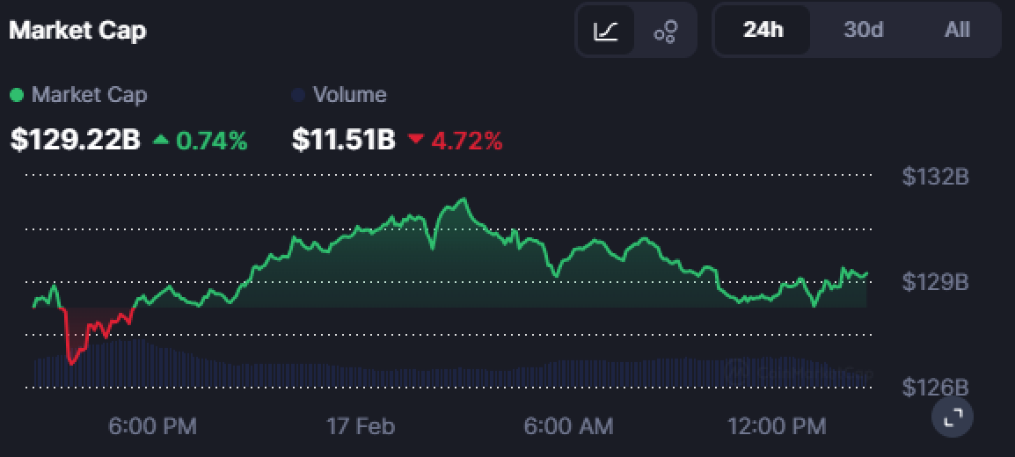Click the 6:00 PM time marker
Screen dimensions: 1015x457
point(152,427)
